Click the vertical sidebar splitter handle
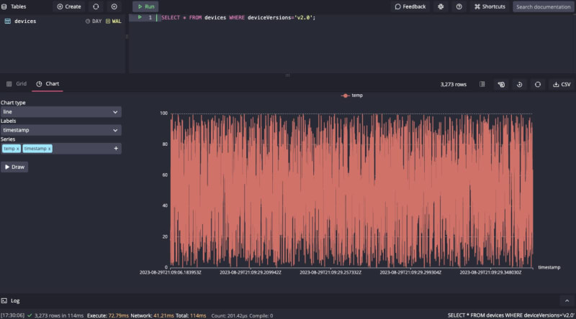Screen dimensions: 576x319 pos(127,37)
